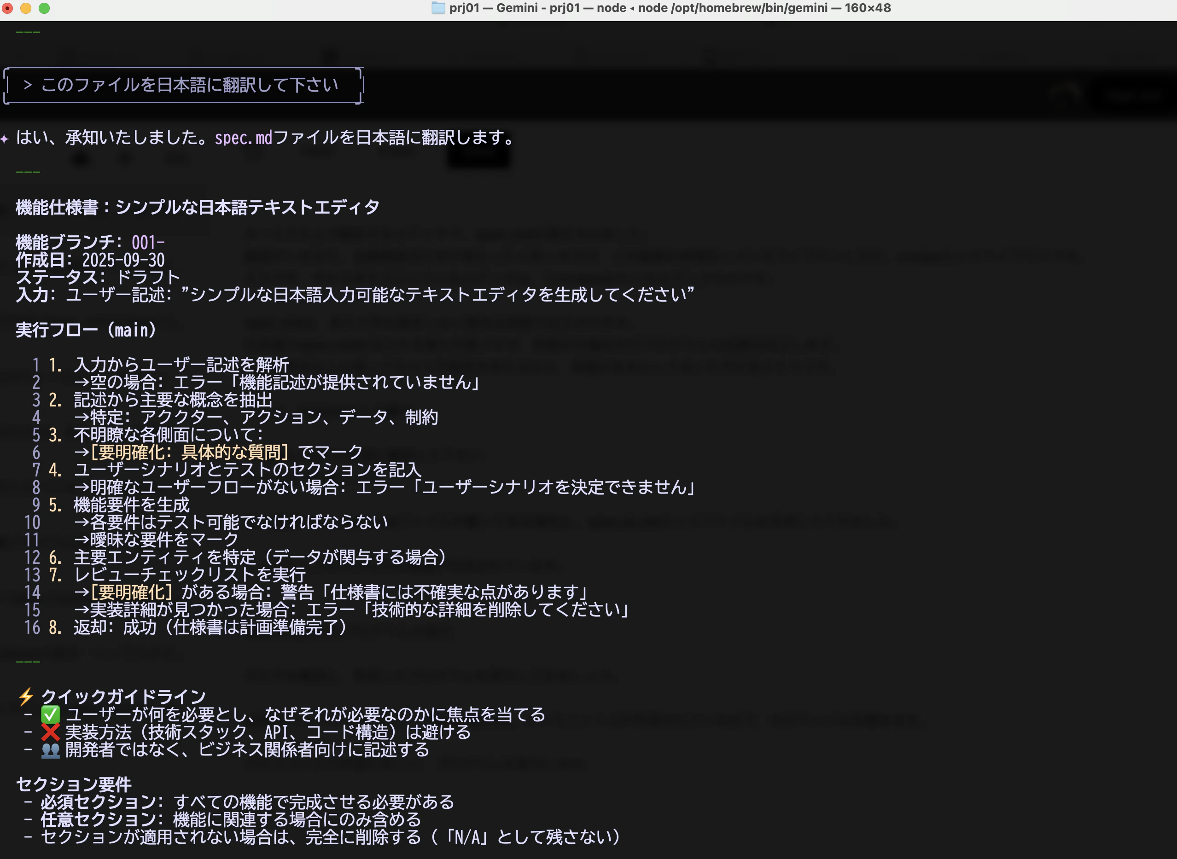Click the line starting 入力: ユーザー記述
This screenshot has height=859, width=1177.
pos(355,296)
